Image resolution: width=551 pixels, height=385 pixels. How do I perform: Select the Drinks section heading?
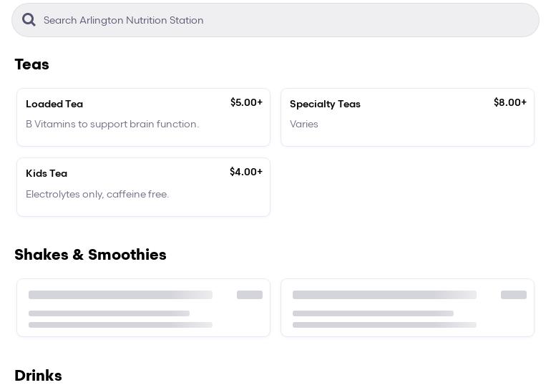tap(38, 376)
